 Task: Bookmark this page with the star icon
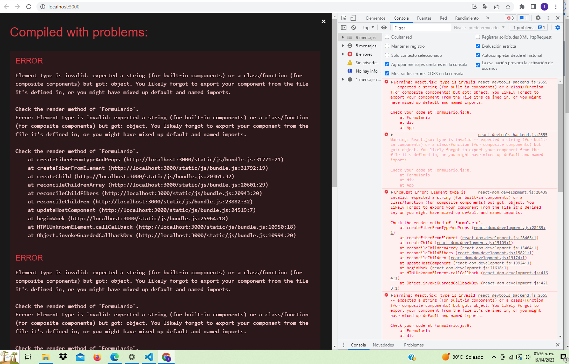(508, 7)
